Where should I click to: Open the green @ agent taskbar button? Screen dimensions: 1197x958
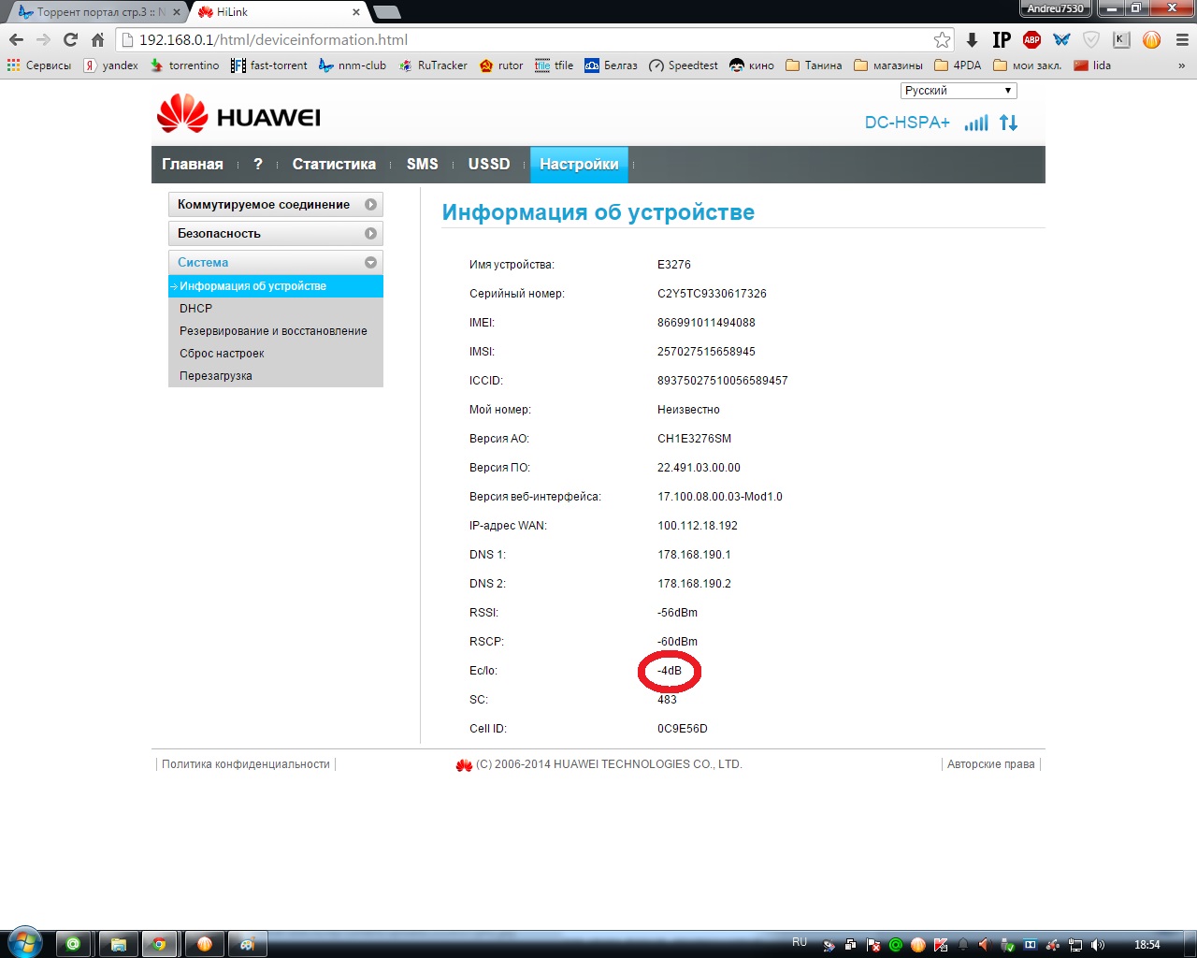tap(73, 944)
